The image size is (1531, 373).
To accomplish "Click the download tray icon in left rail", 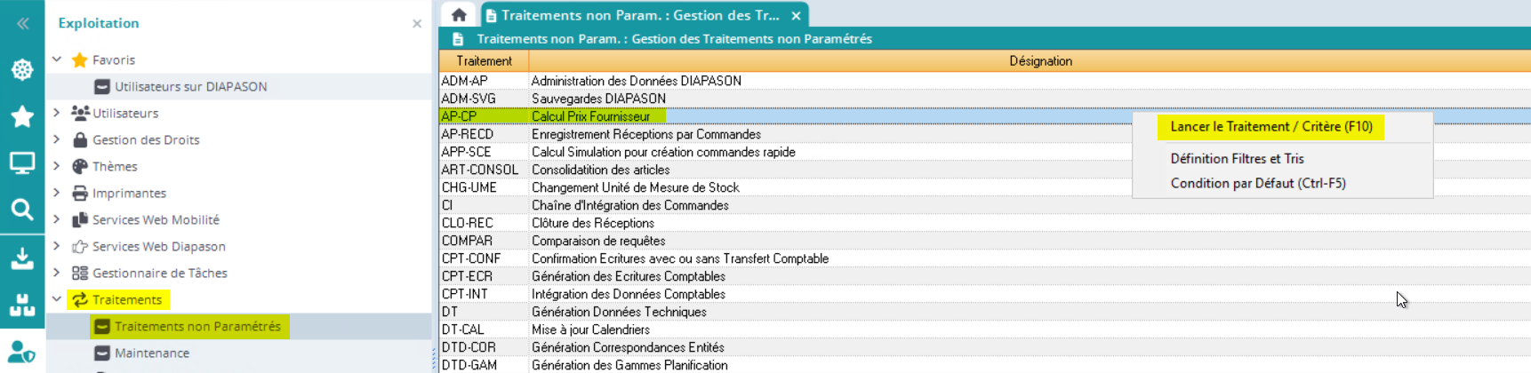I will tap(22, 258).
